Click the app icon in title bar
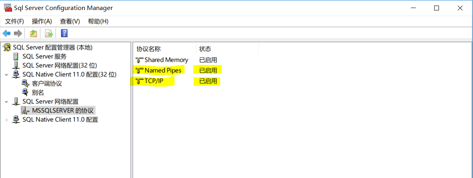The image size is (473, 178). click(x=8, y=8)
